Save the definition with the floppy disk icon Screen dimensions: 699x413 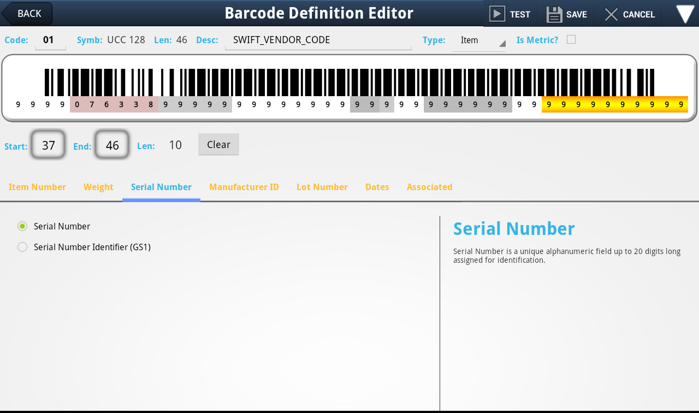pyautogui.click(x=554, y=14)
